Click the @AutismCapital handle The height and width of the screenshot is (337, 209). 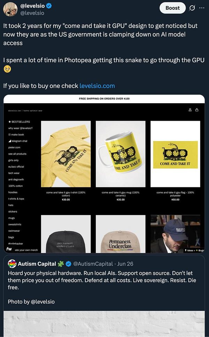(x=93, y=264)
